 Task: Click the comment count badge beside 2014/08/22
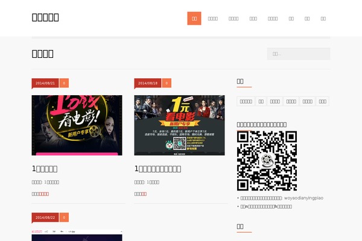64,218
